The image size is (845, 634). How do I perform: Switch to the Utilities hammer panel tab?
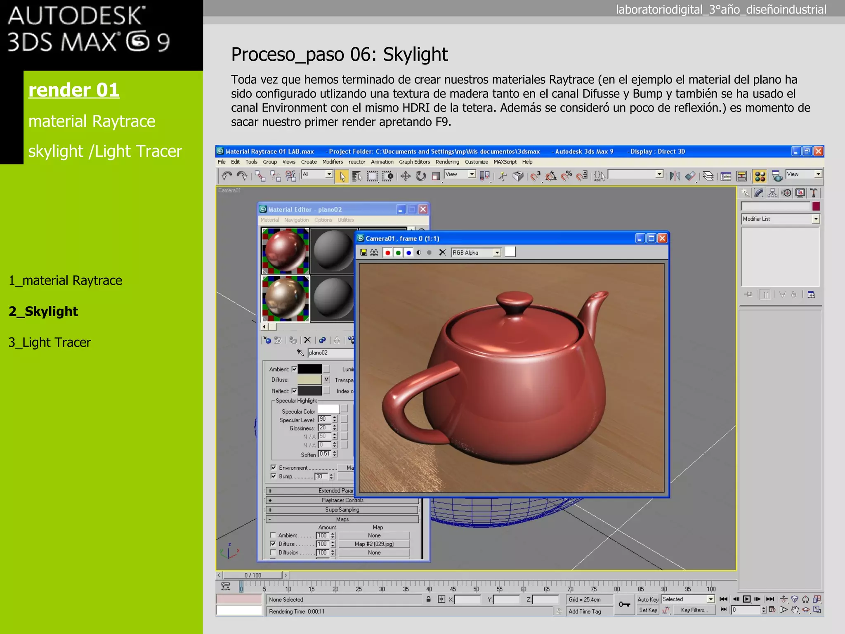(x=814, y=193)
